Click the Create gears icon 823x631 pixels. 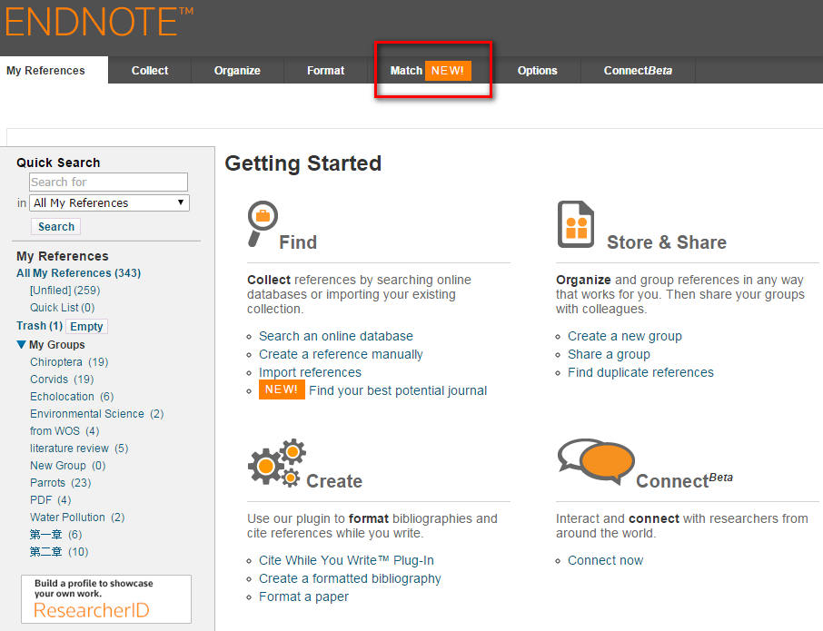(277, 463)
